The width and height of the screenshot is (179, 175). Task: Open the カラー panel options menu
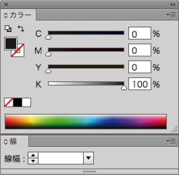point(171,15)
